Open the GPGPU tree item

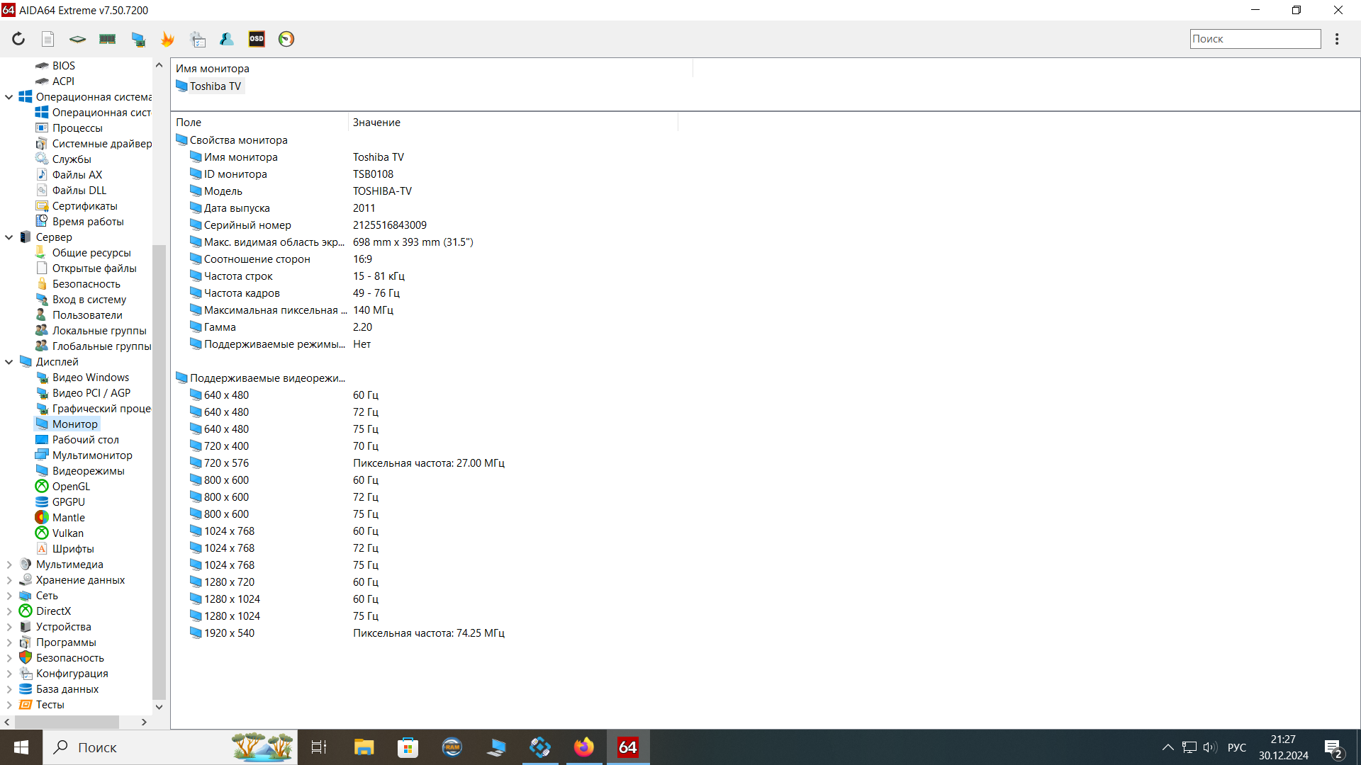[68, 502]
